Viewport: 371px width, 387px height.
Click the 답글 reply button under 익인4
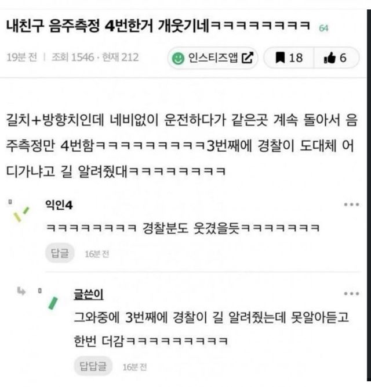[60, 253]
